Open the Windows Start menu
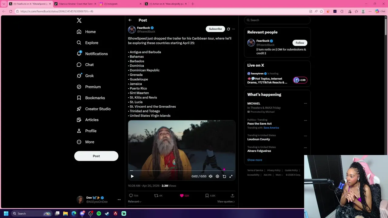This screenshot has height=218, width=388. 6,213
